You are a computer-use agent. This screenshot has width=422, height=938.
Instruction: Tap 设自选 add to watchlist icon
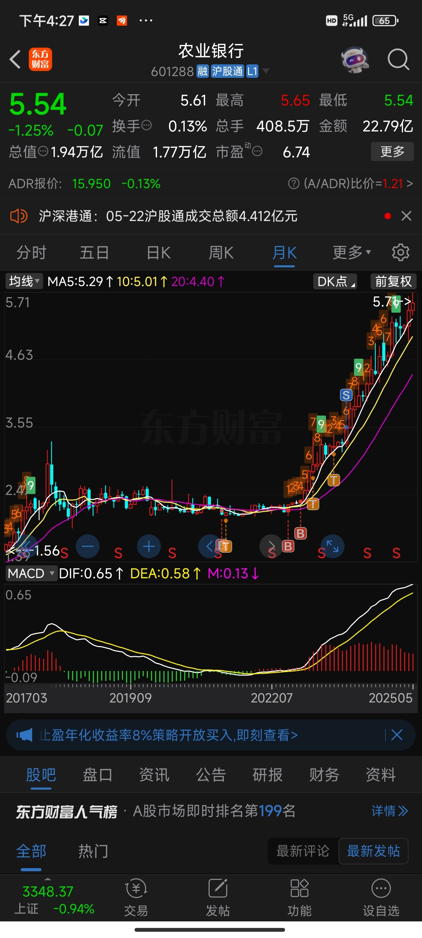point(381,897)
